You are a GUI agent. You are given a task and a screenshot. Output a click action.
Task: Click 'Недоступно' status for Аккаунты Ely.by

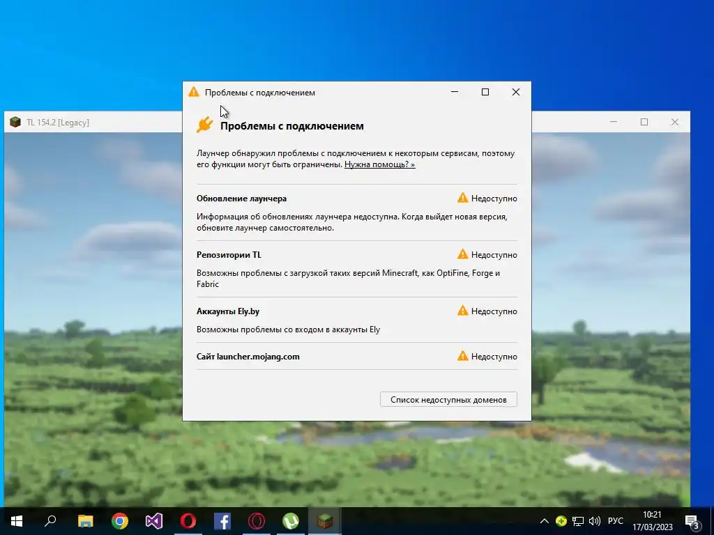click(x=494, y=311)
